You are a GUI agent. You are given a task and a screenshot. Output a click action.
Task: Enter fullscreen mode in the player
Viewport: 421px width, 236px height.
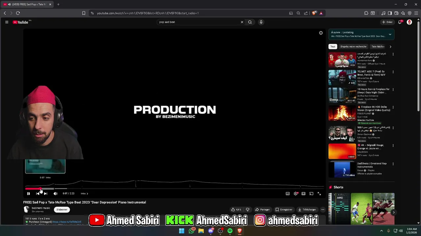pos(319,194)
